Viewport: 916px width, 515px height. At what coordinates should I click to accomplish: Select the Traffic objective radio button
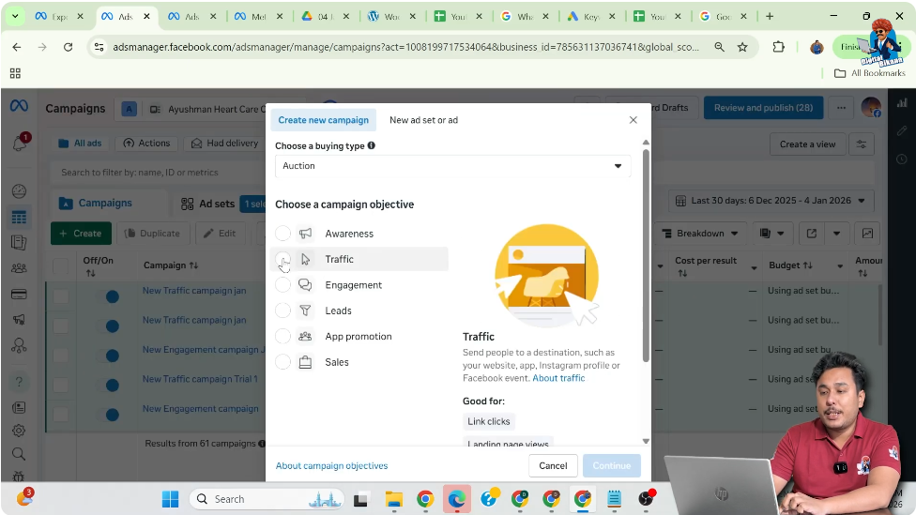coord(282,259)
